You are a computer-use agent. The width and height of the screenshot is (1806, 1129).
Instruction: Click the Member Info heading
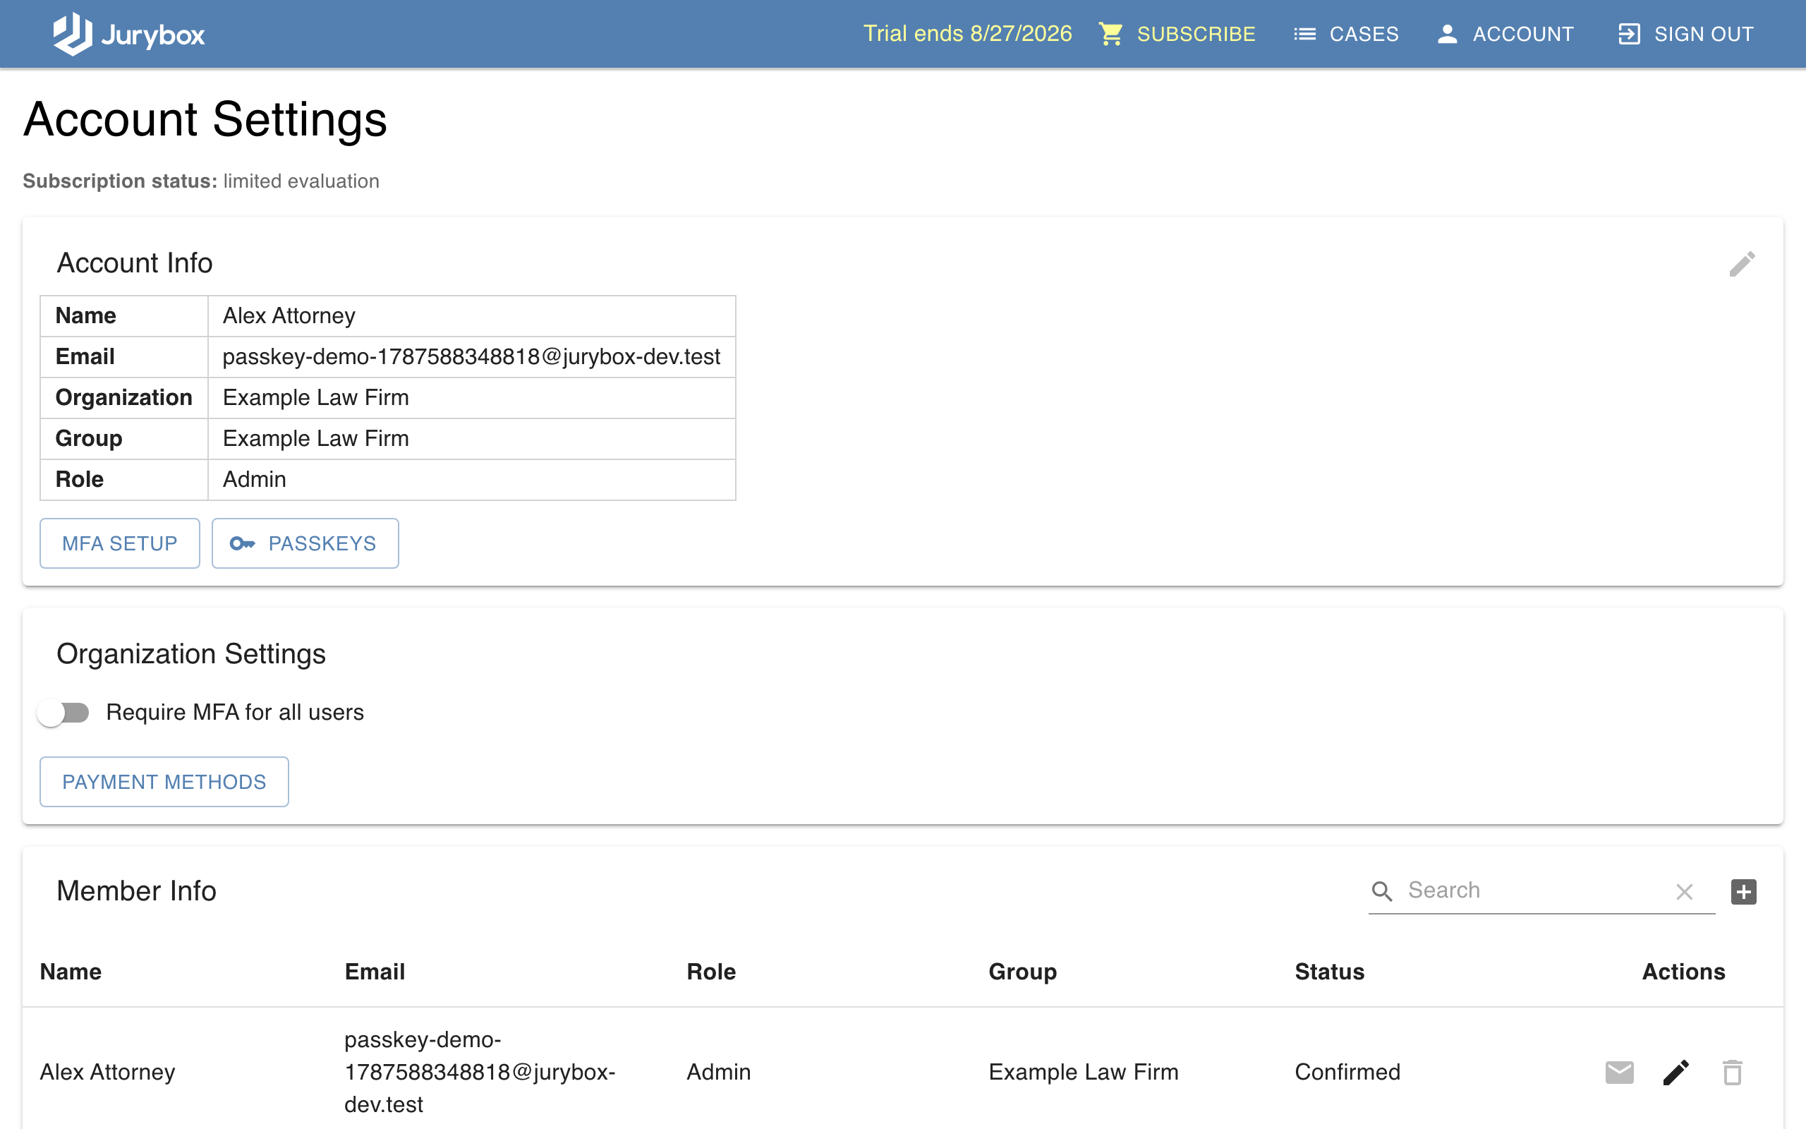[x=137, y=890]
